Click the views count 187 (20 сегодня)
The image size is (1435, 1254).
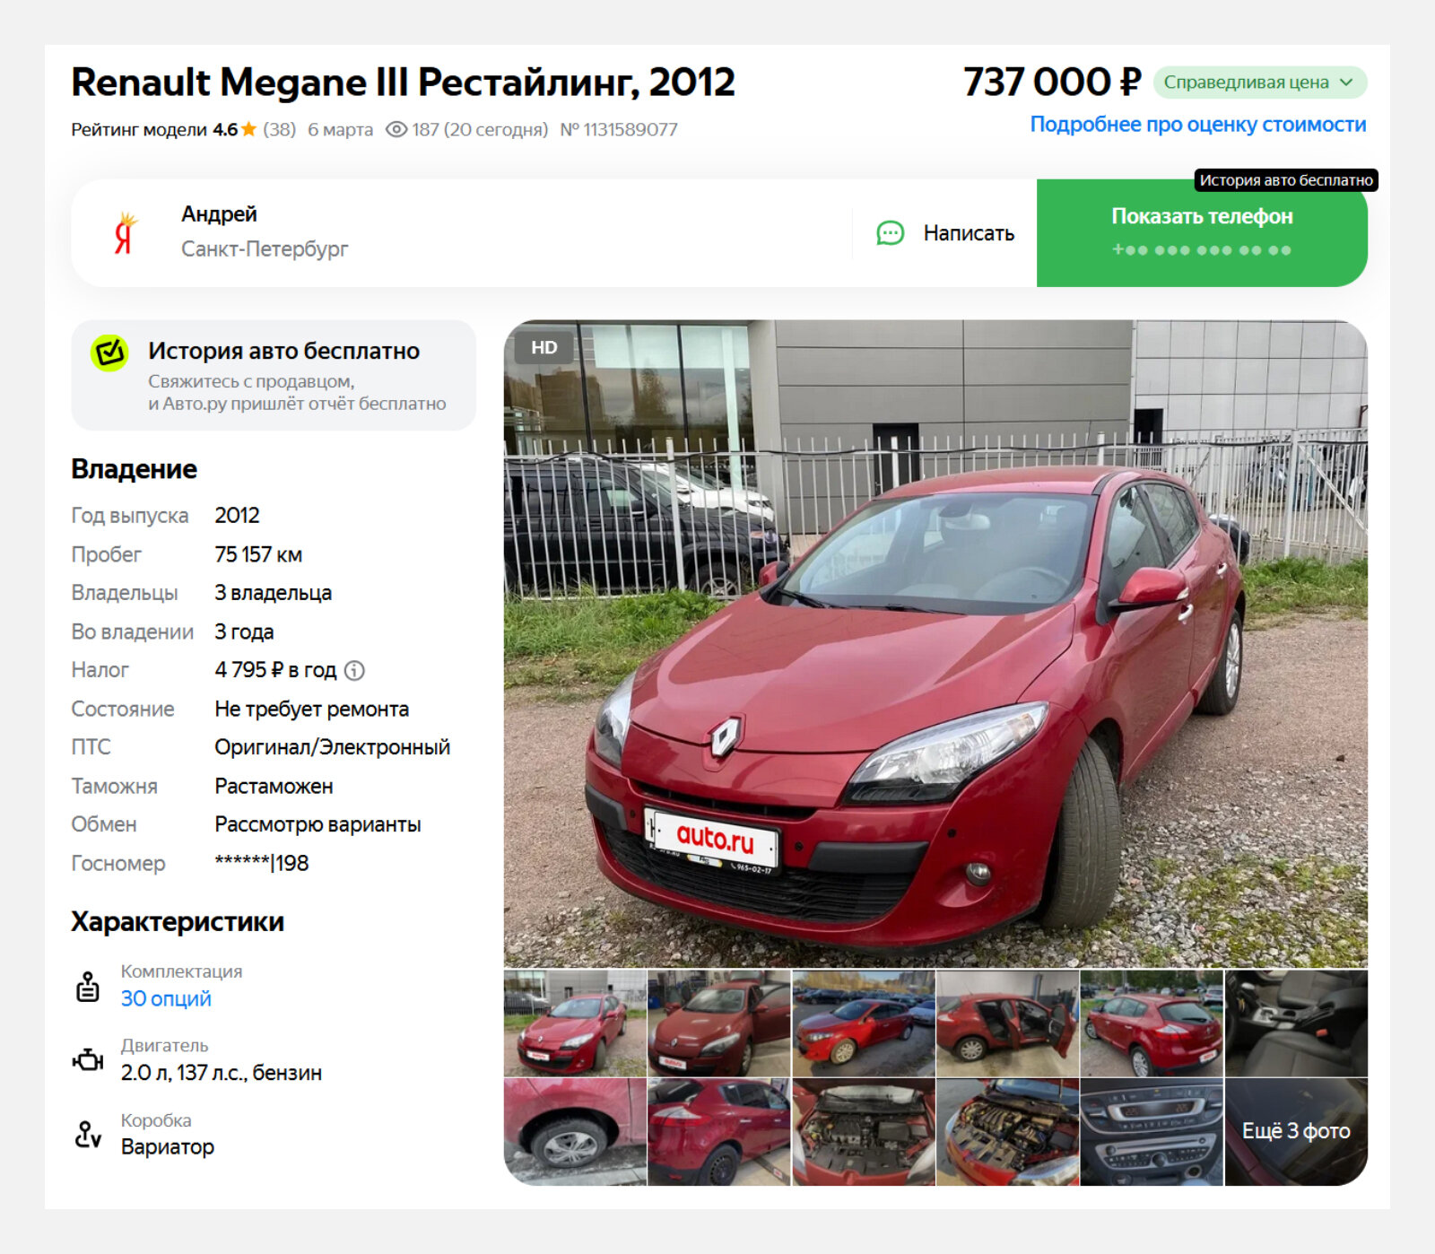(480, 130)
